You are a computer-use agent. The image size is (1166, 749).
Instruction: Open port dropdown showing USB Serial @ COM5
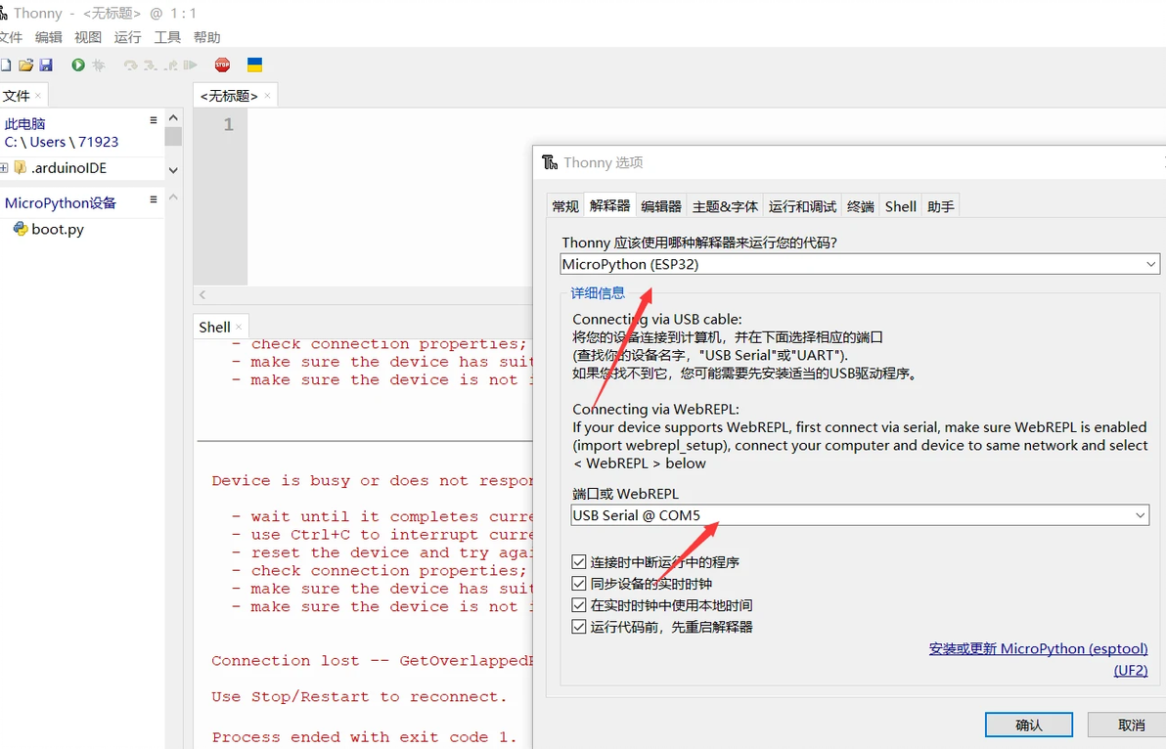[x=860, y=515]
